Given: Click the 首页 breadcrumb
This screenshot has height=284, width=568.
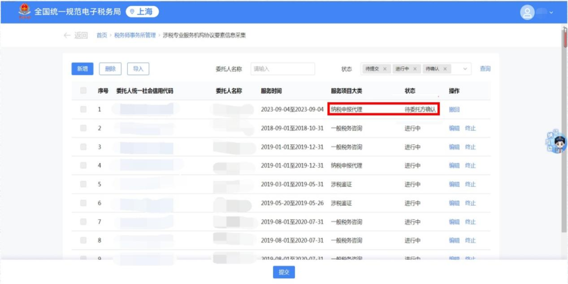Looking at the screenshot, I should pos(102,35).
